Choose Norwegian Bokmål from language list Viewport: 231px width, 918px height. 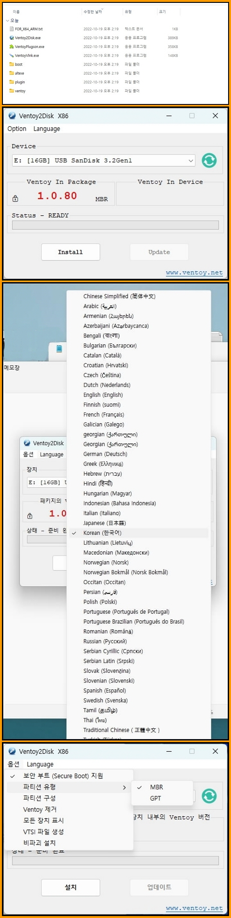[x=126, y=572]
